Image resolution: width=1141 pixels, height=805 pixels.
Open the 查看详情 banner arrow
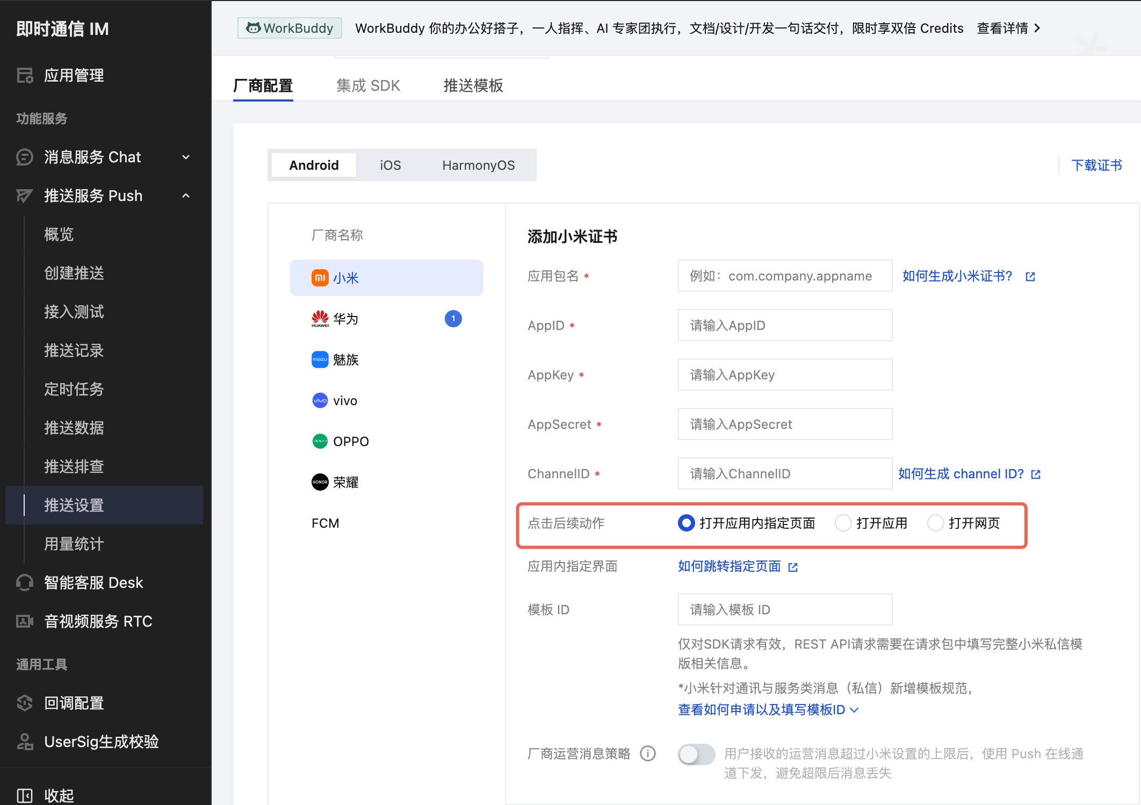coord(1037,28)
